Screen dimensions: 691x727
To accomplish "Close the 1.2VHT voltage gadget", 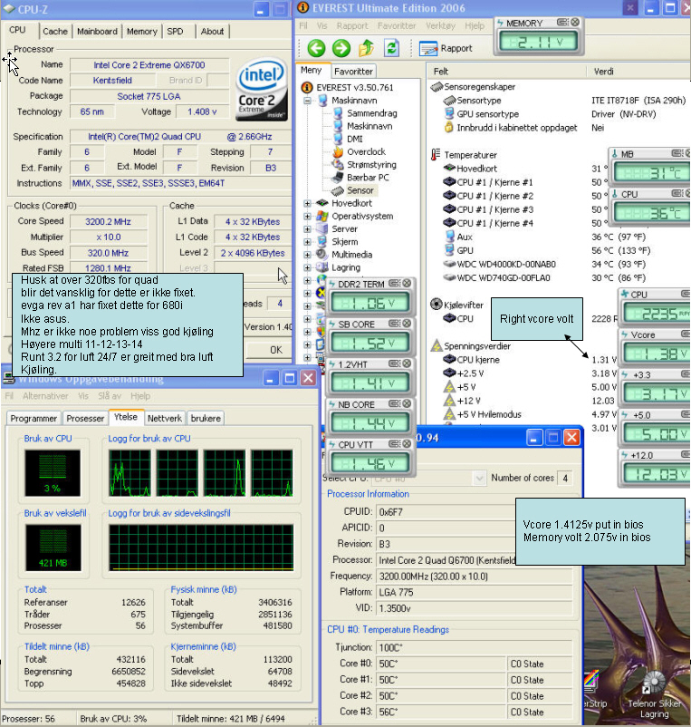I will click(x=407, y=363).
